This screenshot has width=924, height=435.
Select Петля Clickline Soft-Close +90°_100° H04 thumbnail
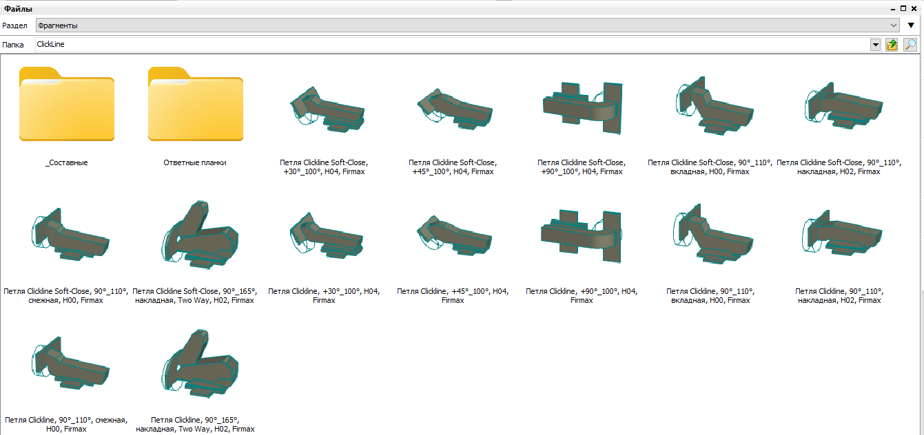(582, 109)
